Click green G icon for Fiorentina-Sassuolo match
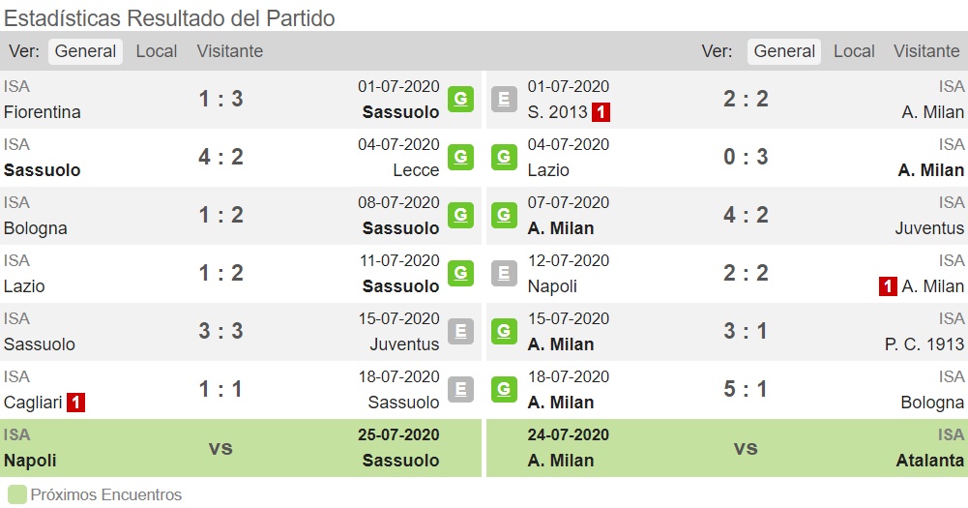The height and width of the screenshot is (508, 968). click(460, 99)
